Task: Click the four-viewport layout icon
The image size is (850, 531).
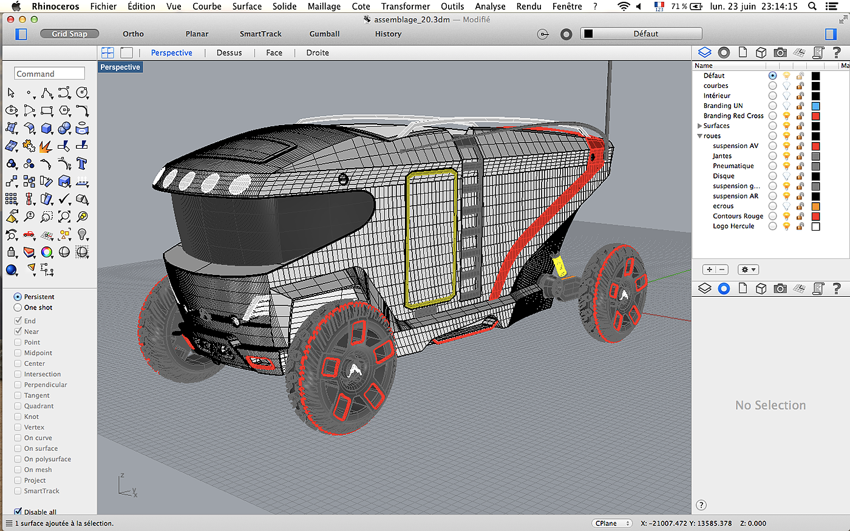Action: (x=107, y=53)
